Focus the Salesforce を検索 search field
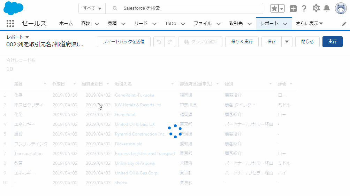This screenshot has width=350, height=196. (x=184, y=8)
